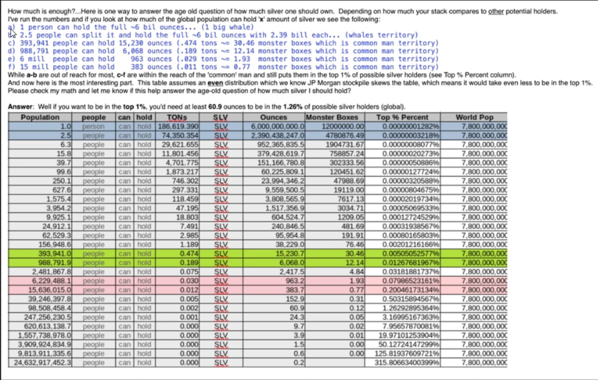Select the ounces cell '2,390,438,247.0'

tap(274, 135)
